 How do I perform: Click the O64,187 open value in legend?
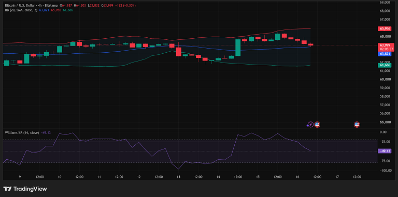click(66, 5)
